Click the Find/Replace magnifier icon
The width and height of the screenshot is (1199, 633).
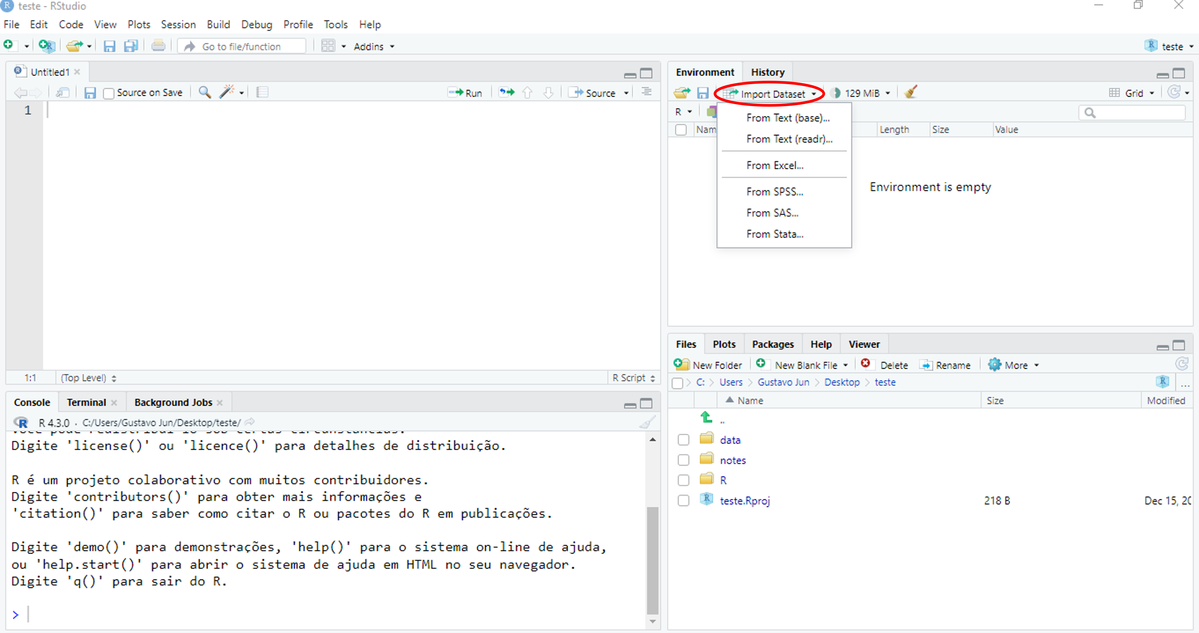click(205, 92)
